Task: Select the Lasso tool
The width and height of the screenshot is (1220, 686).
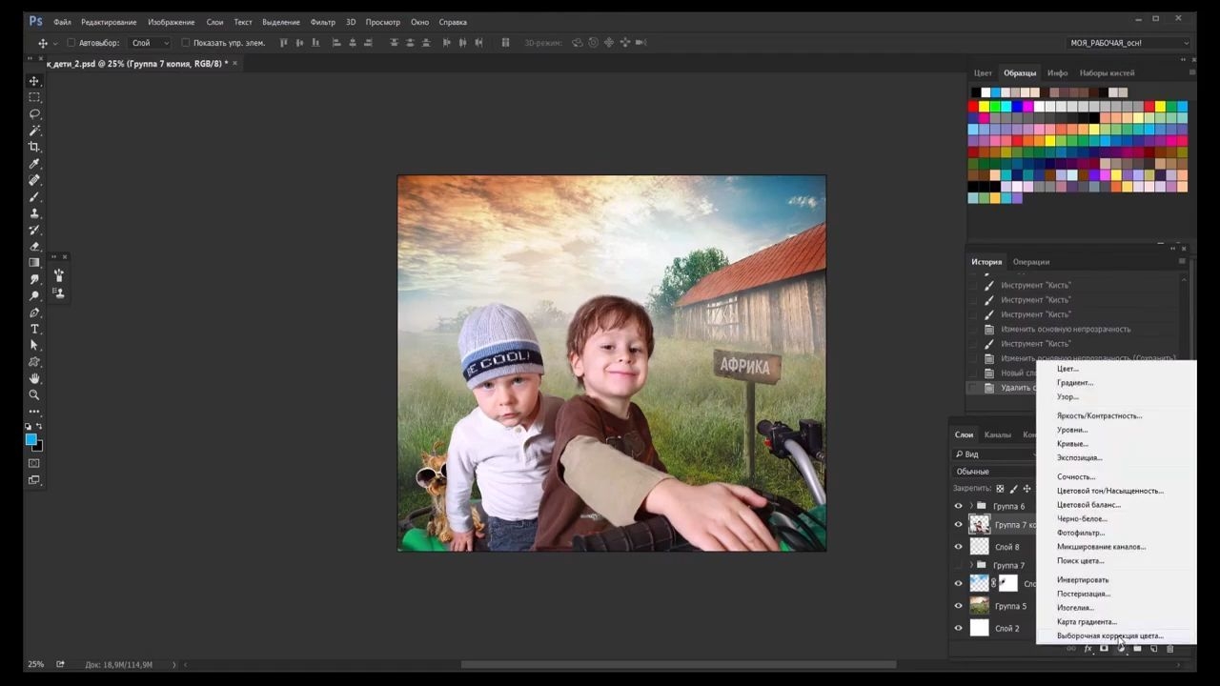Action: 34,113
